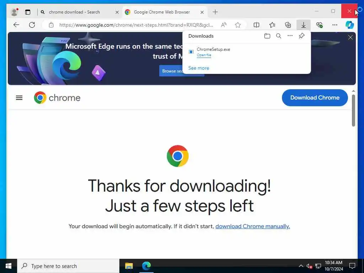The image size is (364, 273).
Task: Open the Collections icon
Action: coord(288,25)
